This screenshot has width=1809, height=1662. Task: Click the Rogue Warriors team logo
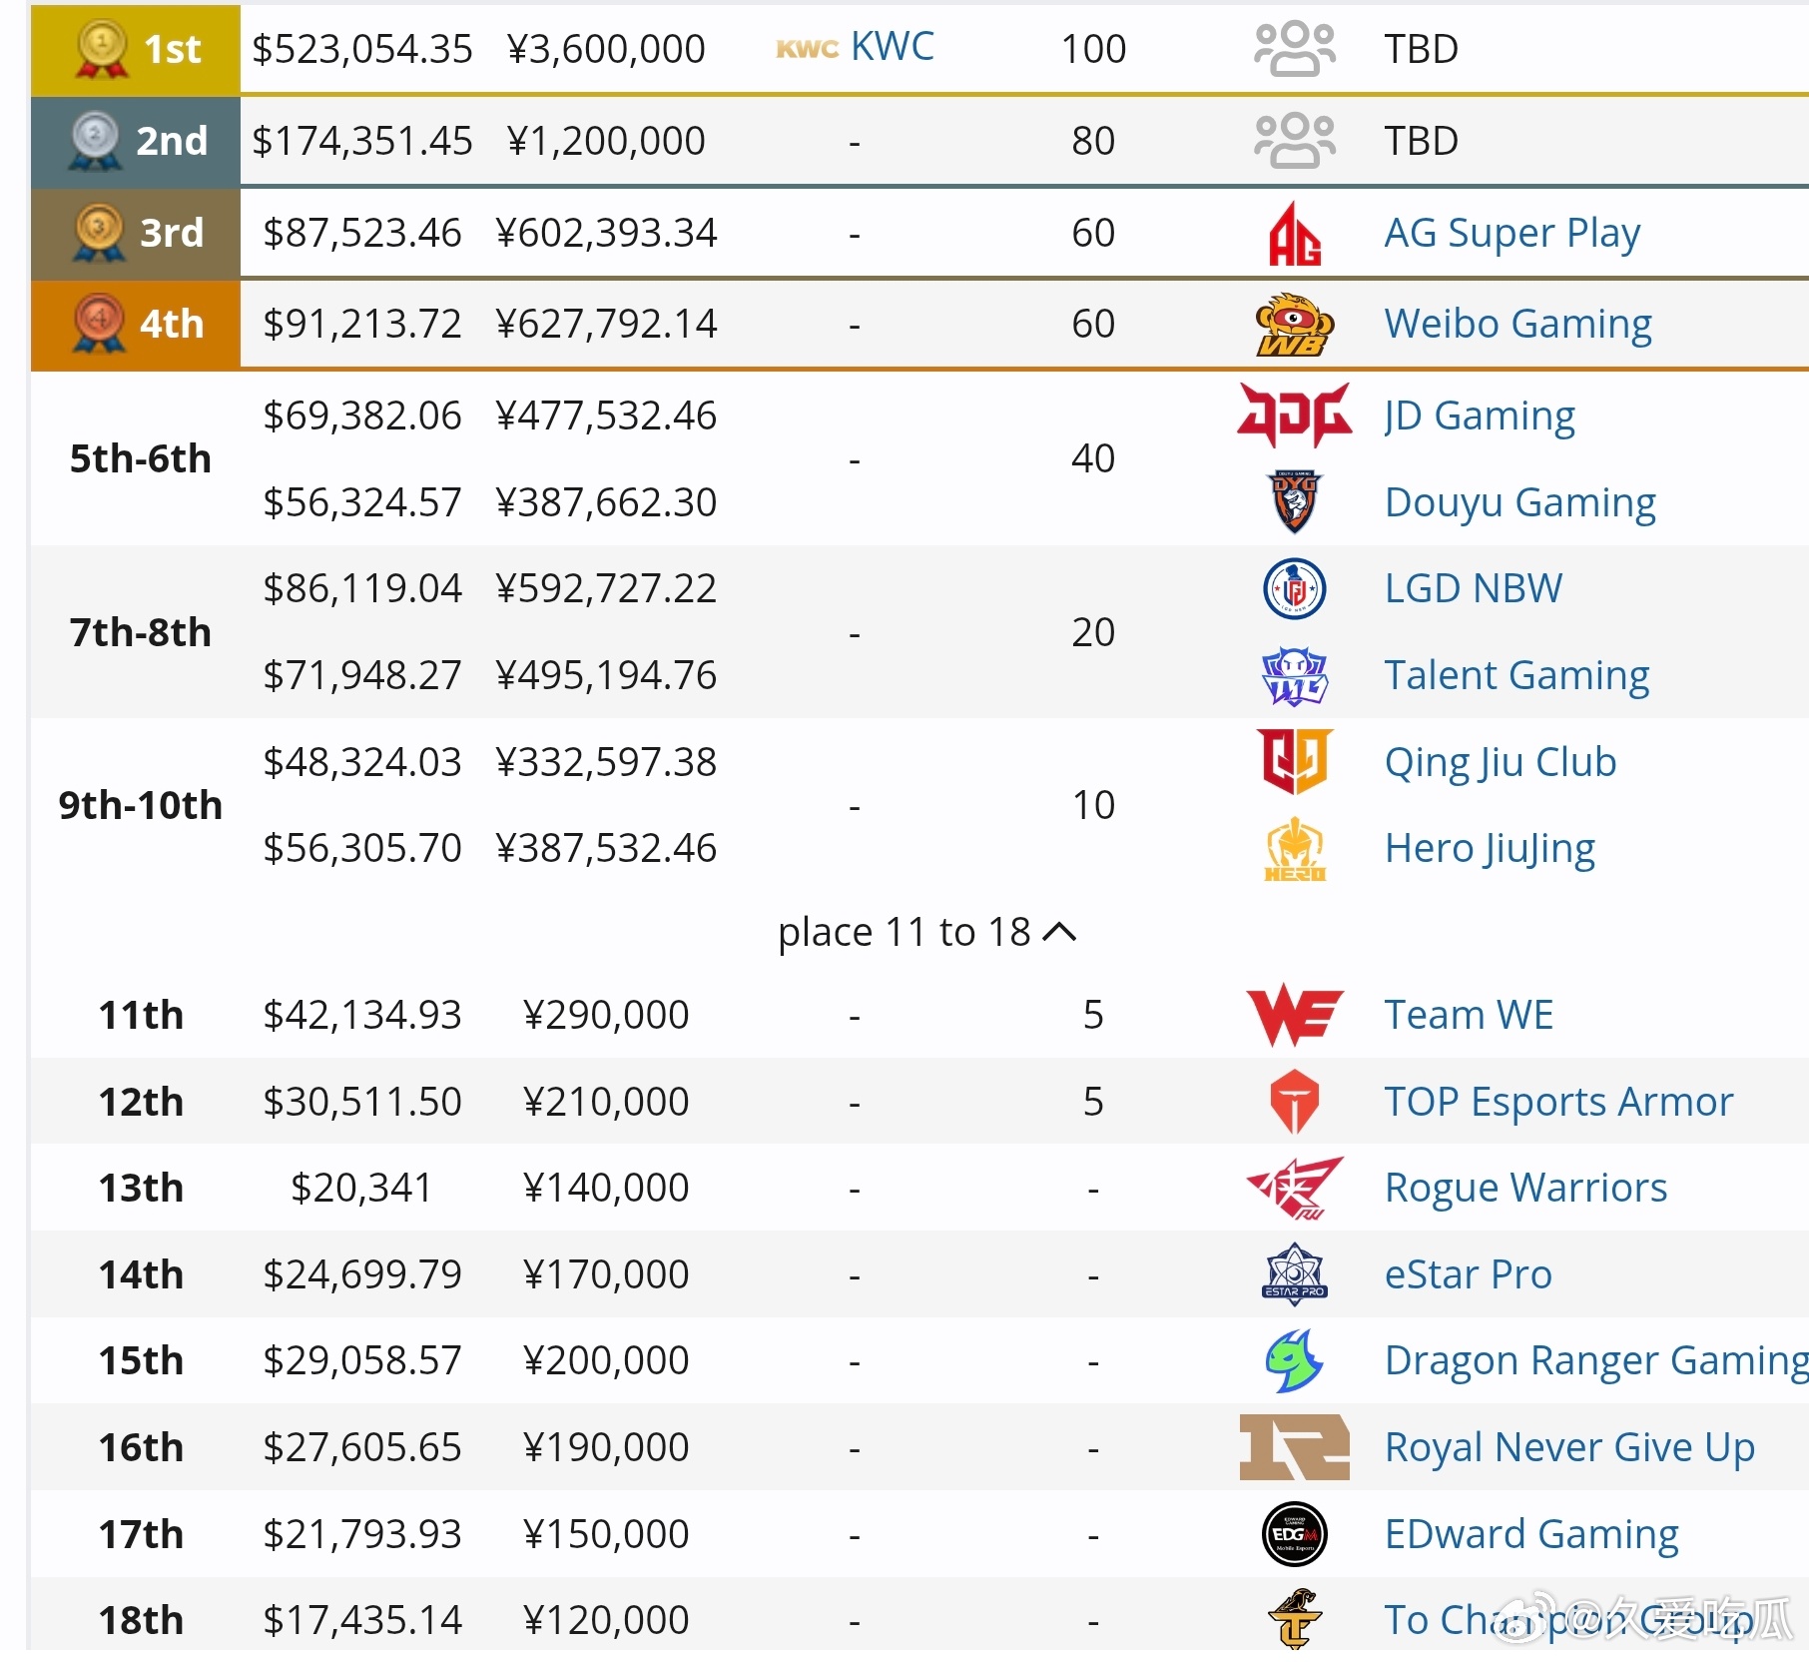[1295, 1189]
